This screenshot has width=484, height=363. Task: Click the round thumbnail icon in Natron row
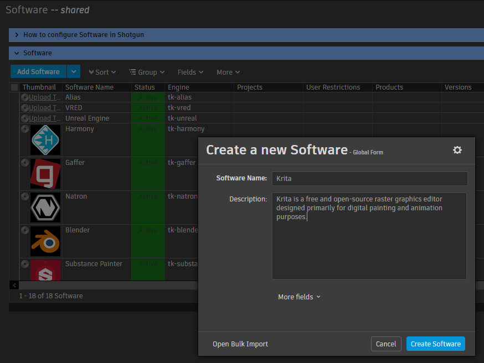coord(25,196)
